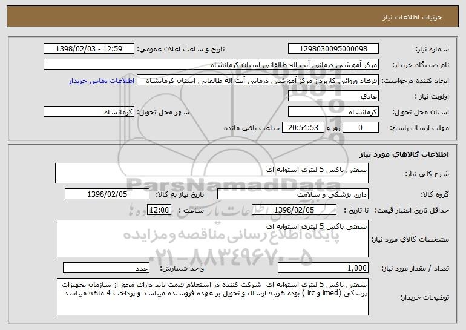Select the label تعداد / مقدار مورد نیاز:
The width and height of the screenshot is (466, 330).
pyautogui.click(x=415, y=268)
